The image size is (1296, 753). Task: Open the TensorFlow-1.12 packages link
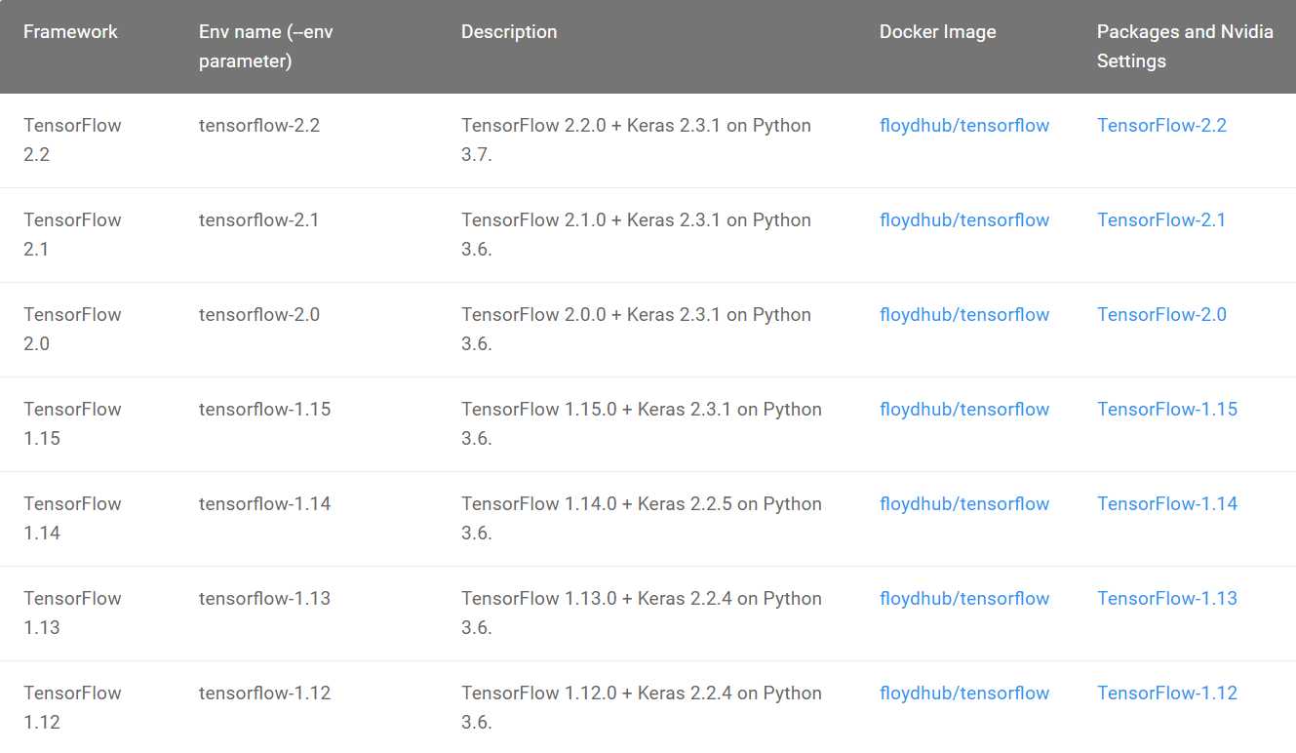coord(1167,694)
